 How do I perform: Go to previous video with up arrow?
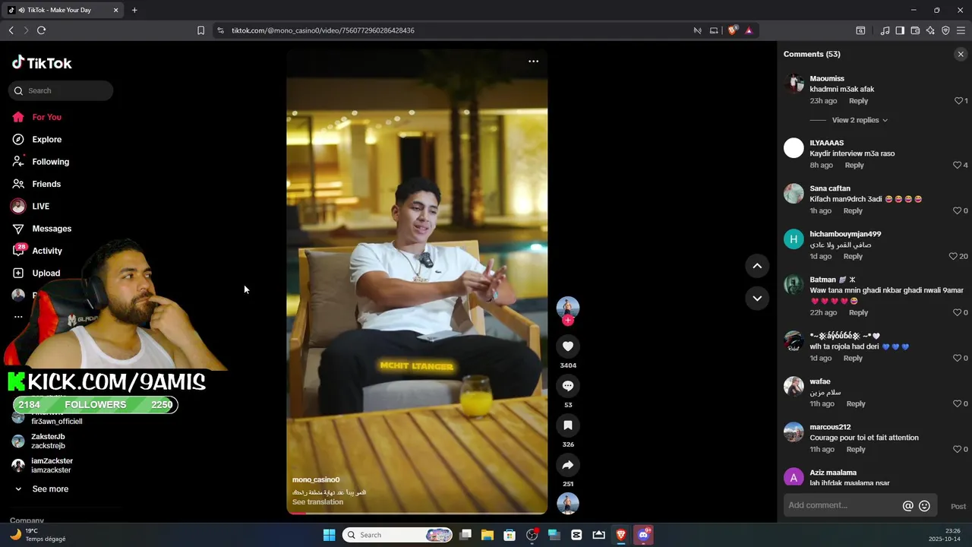[757, 266]
